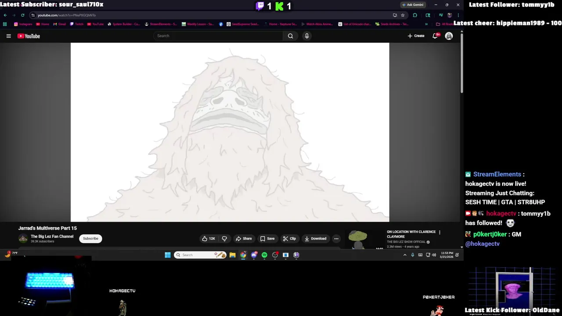Click the Windows taskbar search box
The height and width of the screenshot is (316, 562).
200,255
